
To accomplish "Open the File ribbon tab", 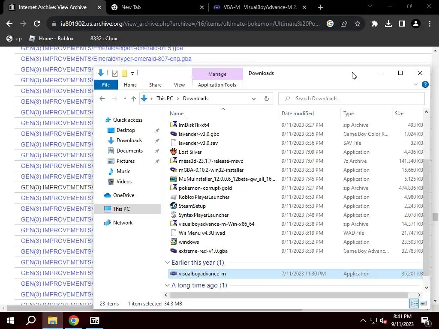I will (x=106, y=85).
